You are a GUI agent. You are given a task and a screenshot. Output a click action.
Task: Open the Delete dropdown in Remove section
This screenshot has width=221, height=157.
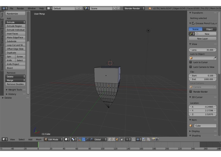click(x=15, y=77)
